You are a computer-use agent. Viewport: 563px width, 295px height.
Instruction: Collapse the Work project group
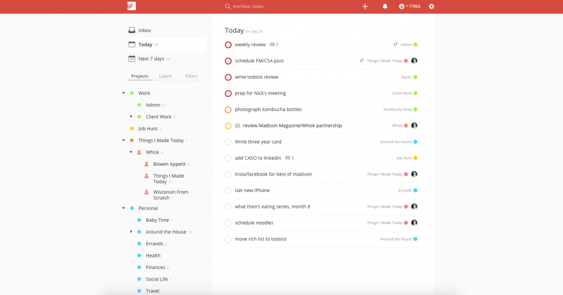coord(124,93)
